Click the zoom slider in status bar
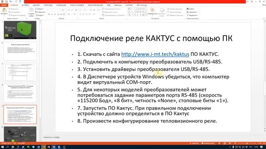Image resolution: width=266 pixels, height=149 pixels. pos(247,144)
